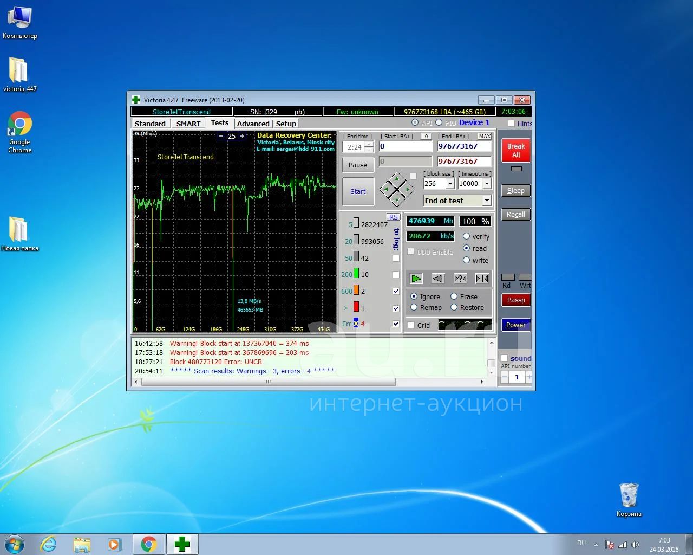Open the End of test action dropdown
The width and height of the screenshot is (693, 555).
[487, 201]
